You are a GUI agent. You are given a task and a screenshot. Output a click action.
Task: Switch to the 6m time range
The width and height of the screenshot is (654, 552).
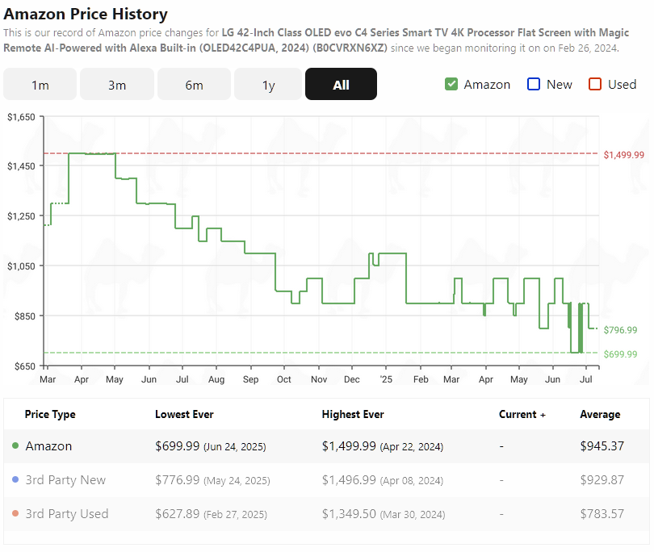point(195,84)
